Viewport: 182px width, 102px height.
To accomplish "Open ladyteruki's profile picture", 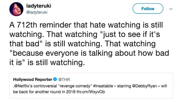I will (16, 9).
